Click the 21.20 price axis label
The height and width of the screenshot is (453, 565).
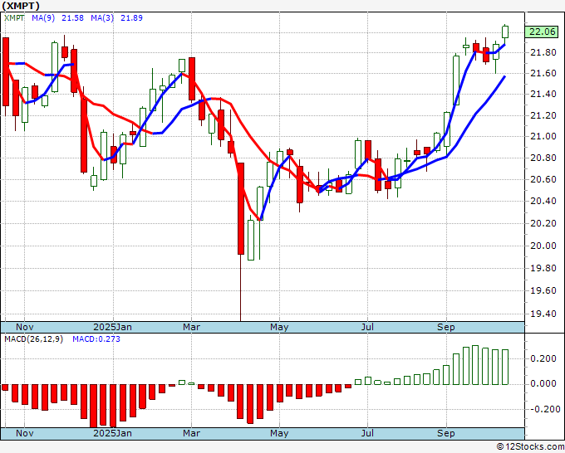click(543, 115)
